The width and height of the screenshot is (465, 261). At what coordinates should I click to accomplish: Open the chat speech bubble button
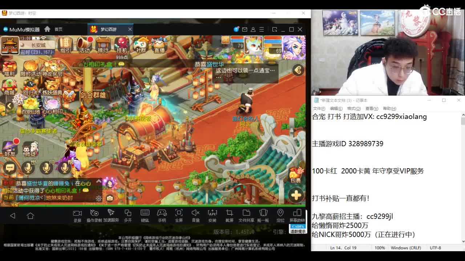10,168
